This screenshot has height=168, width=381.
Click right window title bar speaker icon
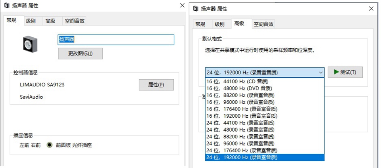(196, 8)
